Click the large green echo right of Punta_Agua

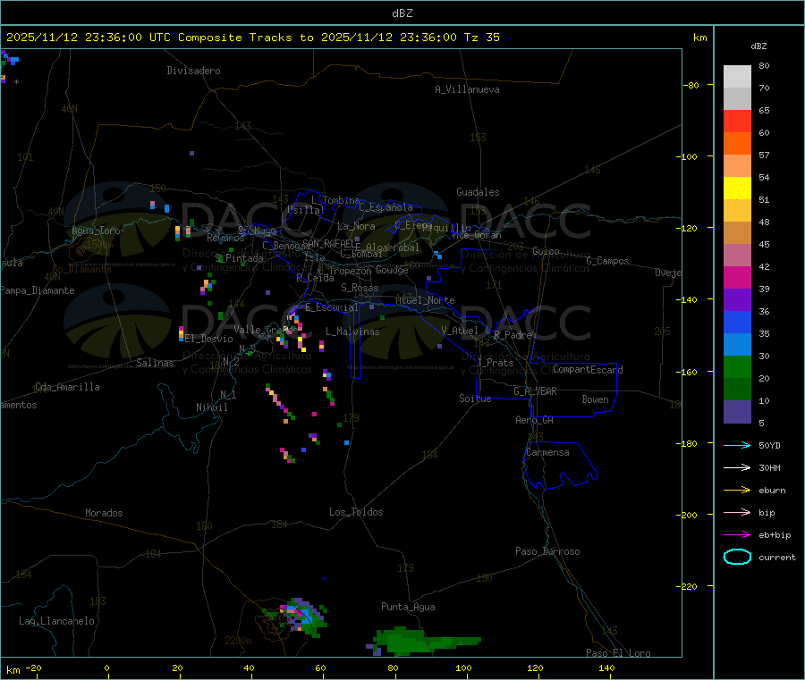point(426,641)
